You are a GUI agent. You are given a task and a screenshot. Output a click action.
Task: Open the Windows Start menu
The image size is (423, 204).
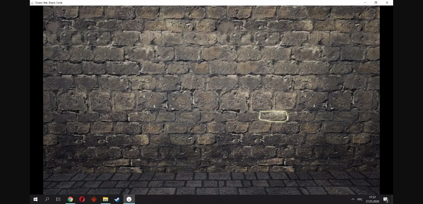(35, 199)
